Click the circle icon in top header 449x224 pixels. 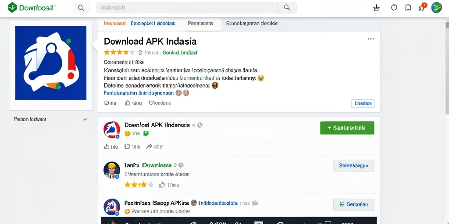[394, 8]
